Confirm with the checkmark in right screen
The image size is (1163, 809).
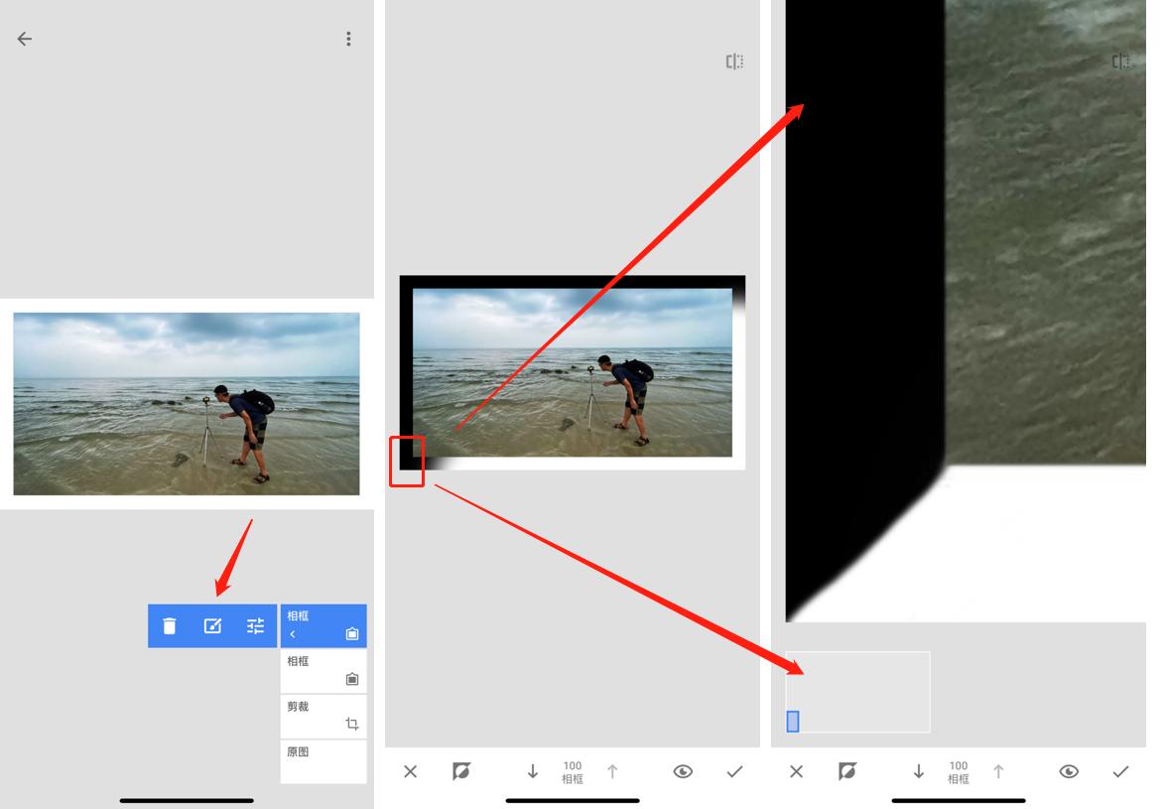pos(1120,772)
